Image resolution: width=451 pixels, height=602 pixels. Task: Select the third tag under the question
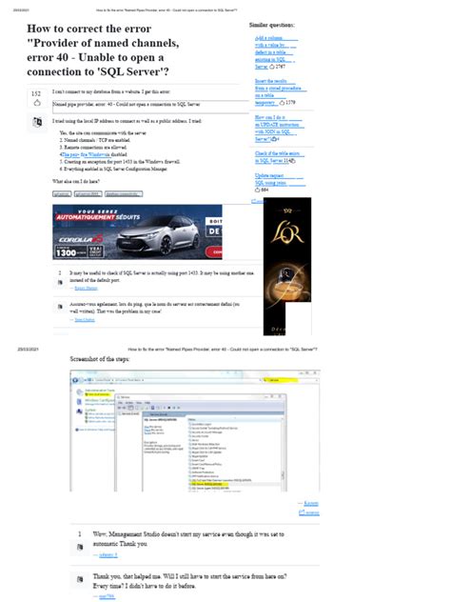point(124,194)
